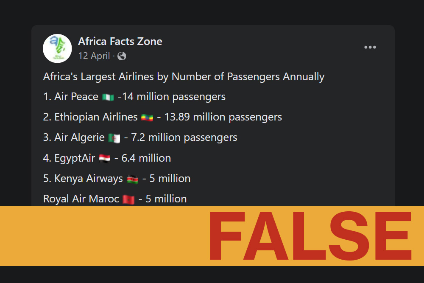The height and width of the screenshot is (283, 424).
Task: Open the three-dot options menu of the post
Action: click(370, 47)
